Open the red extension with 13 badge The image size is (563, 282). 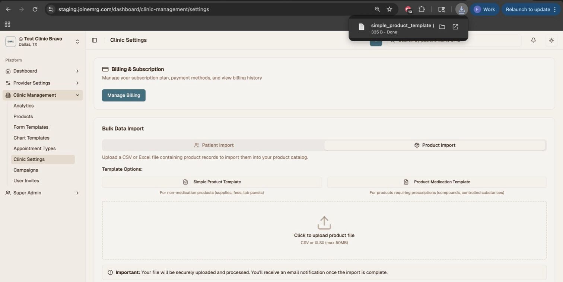[408, 10]
